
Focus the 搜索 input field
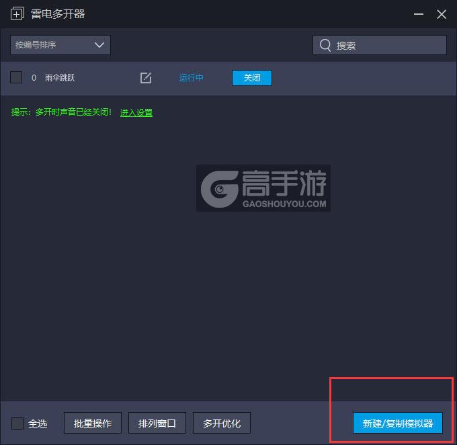[x=380, y=45]
